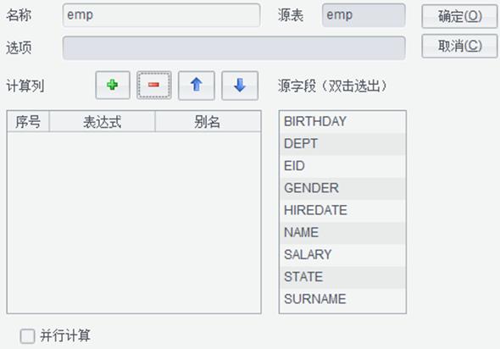The image size is (500, 349).
Task: Focus the 选项 options field
Action: point(234,47)
